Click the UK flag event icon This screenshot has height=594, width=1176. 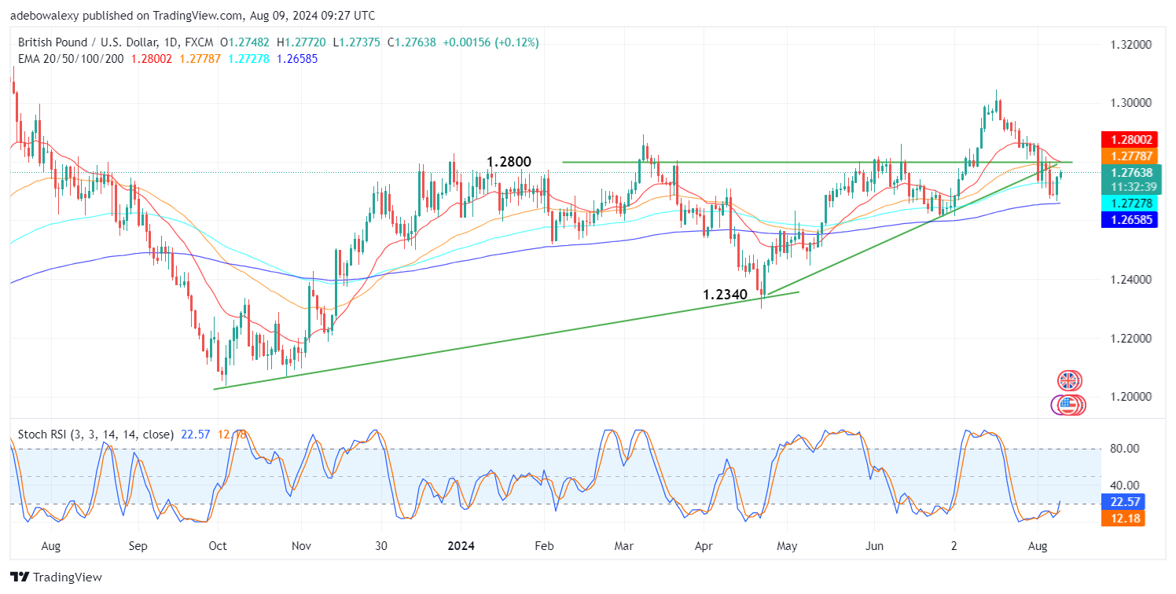pos(1068,381)
